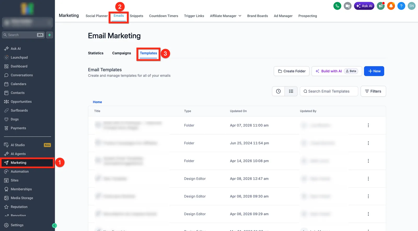Click Updated On column header
Viewport: 418px width, 231px height.
pos(238,111)
